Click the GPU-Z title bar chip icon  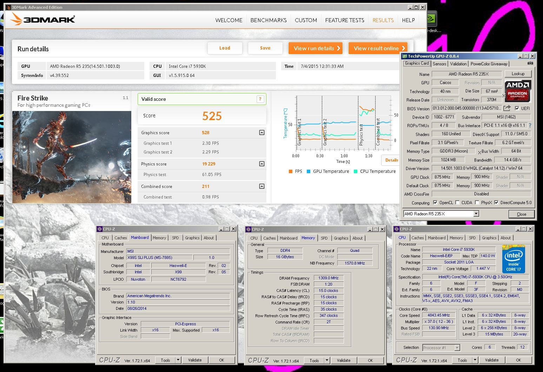click(405, 56)
